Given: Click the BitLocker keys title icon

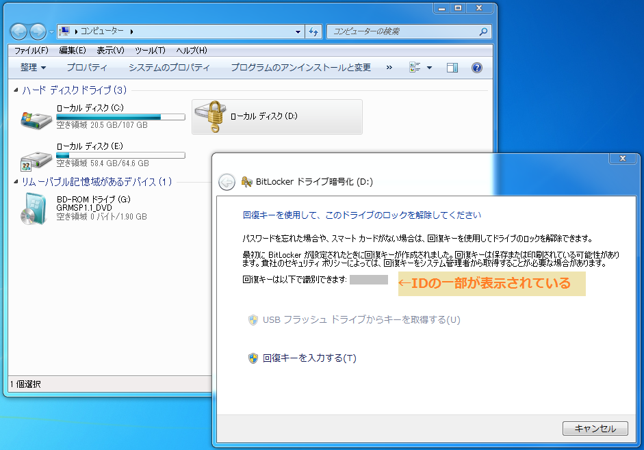Looking at the screenshot, I should [246, 182].
